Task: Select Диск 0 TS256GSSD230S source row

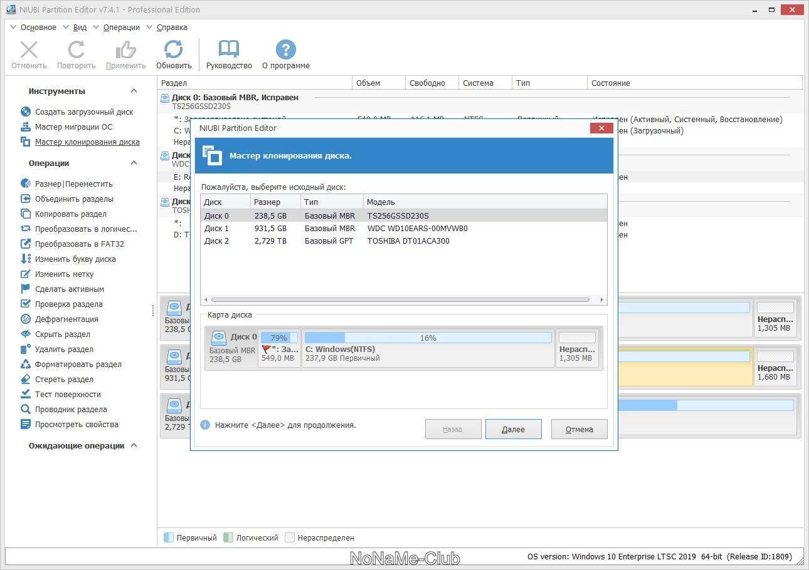Action: pyautogui.click(x=404, y=215)
